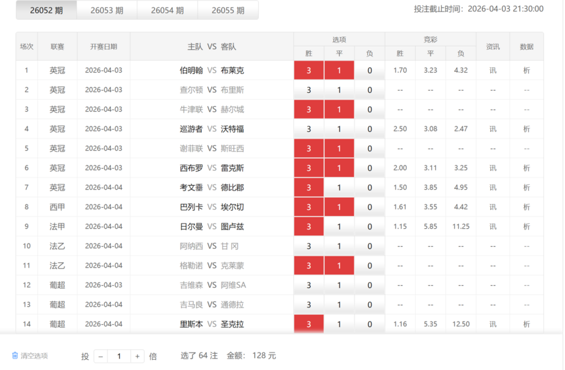Select loss (0) for 吉马良 vs 通德拉
565x370 pixels.
(x=370, y=305)
